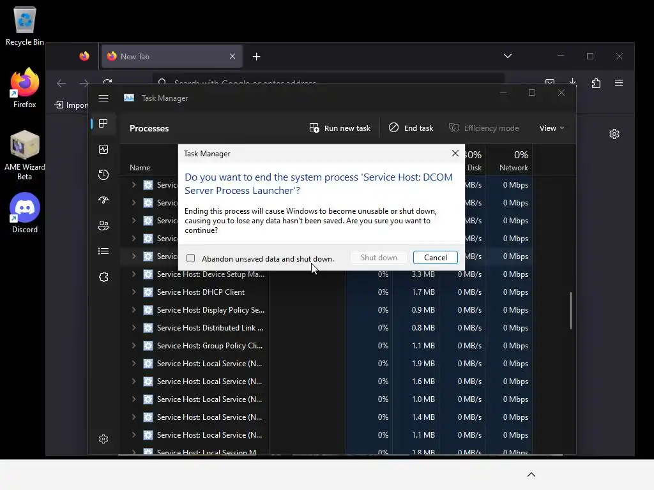Select Service Host: DHCP Client process

(201, 292)
